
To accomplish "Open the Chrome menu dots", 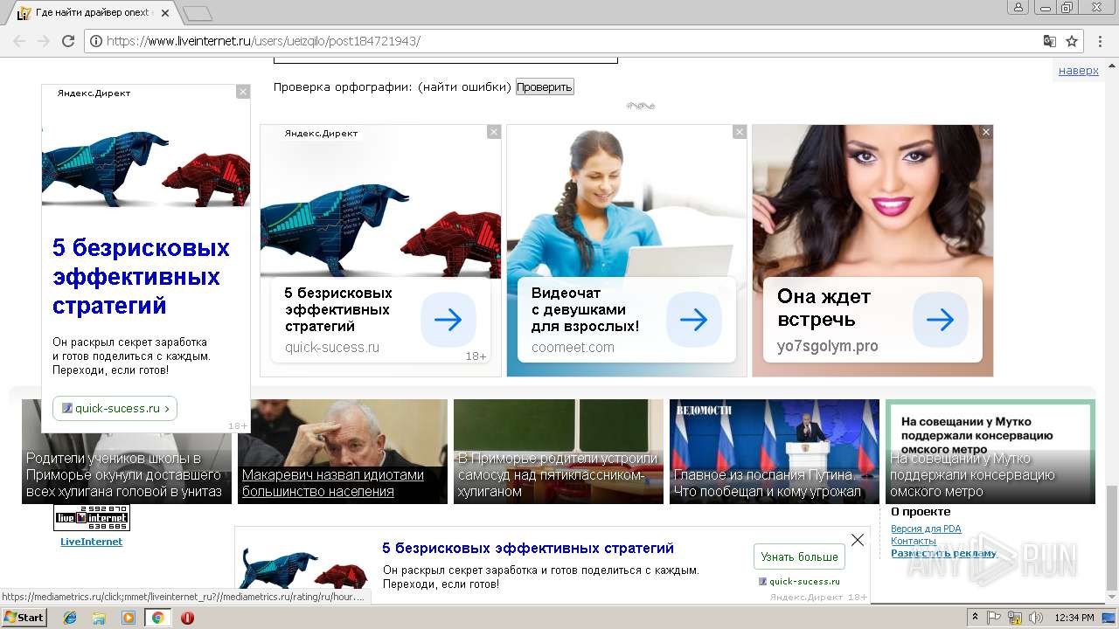I will click(x=1099, y=41).
